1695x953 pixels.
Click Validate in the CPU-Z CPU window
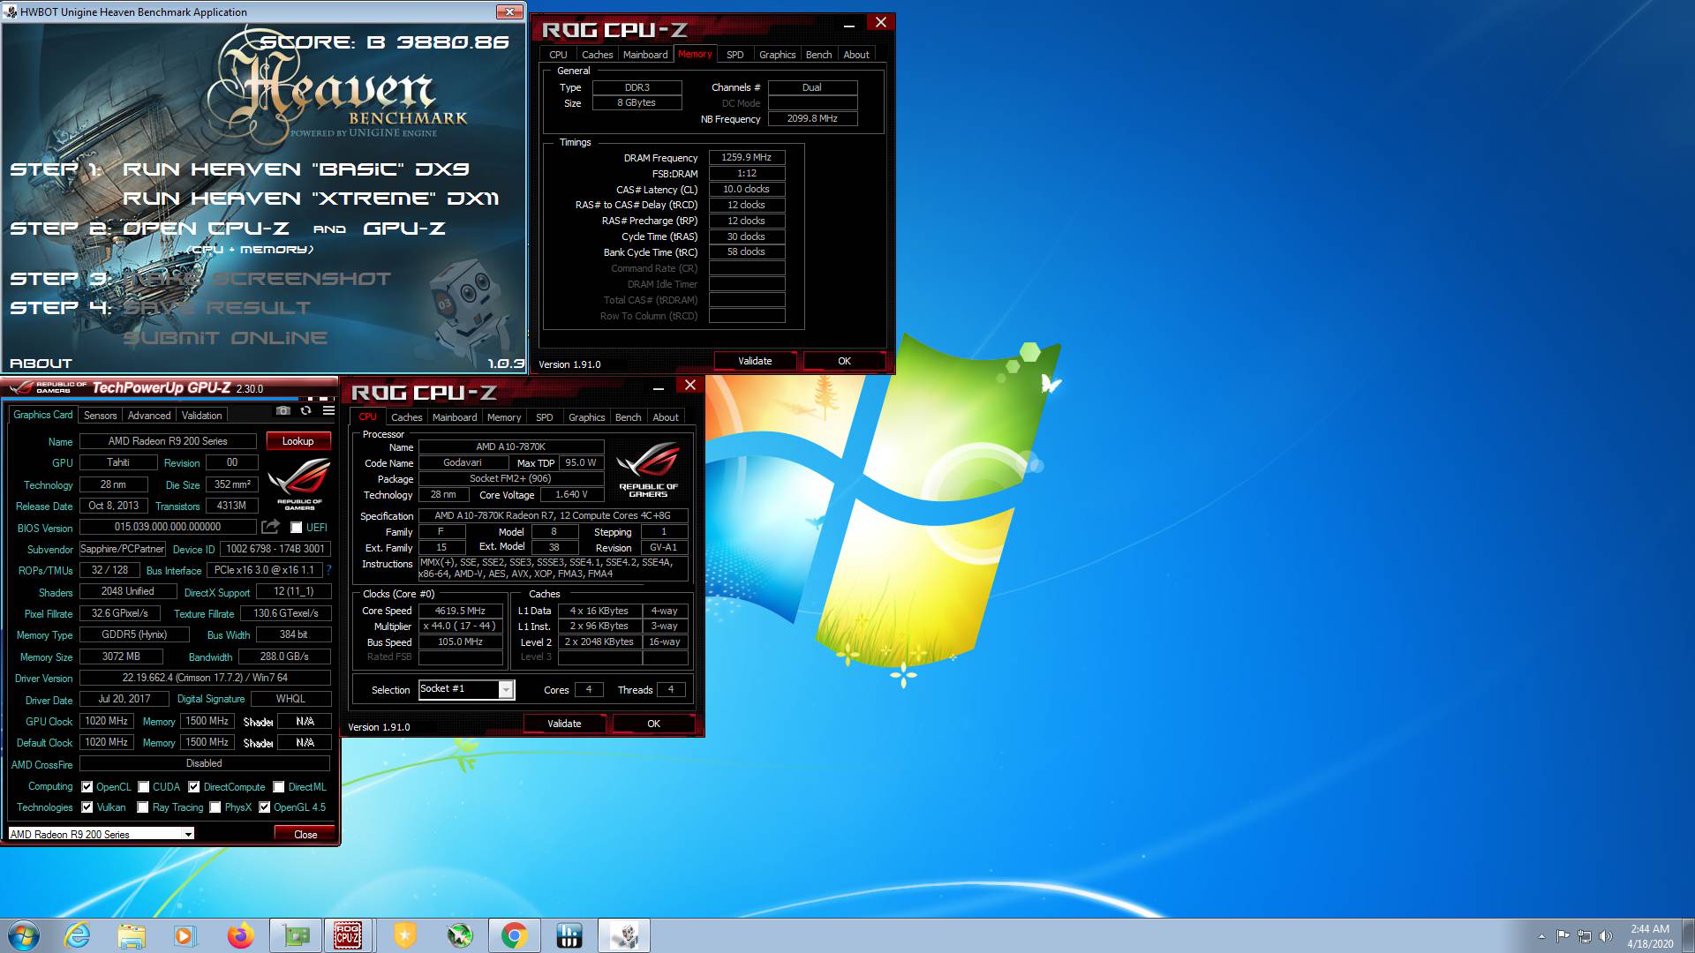click(564, 724)
